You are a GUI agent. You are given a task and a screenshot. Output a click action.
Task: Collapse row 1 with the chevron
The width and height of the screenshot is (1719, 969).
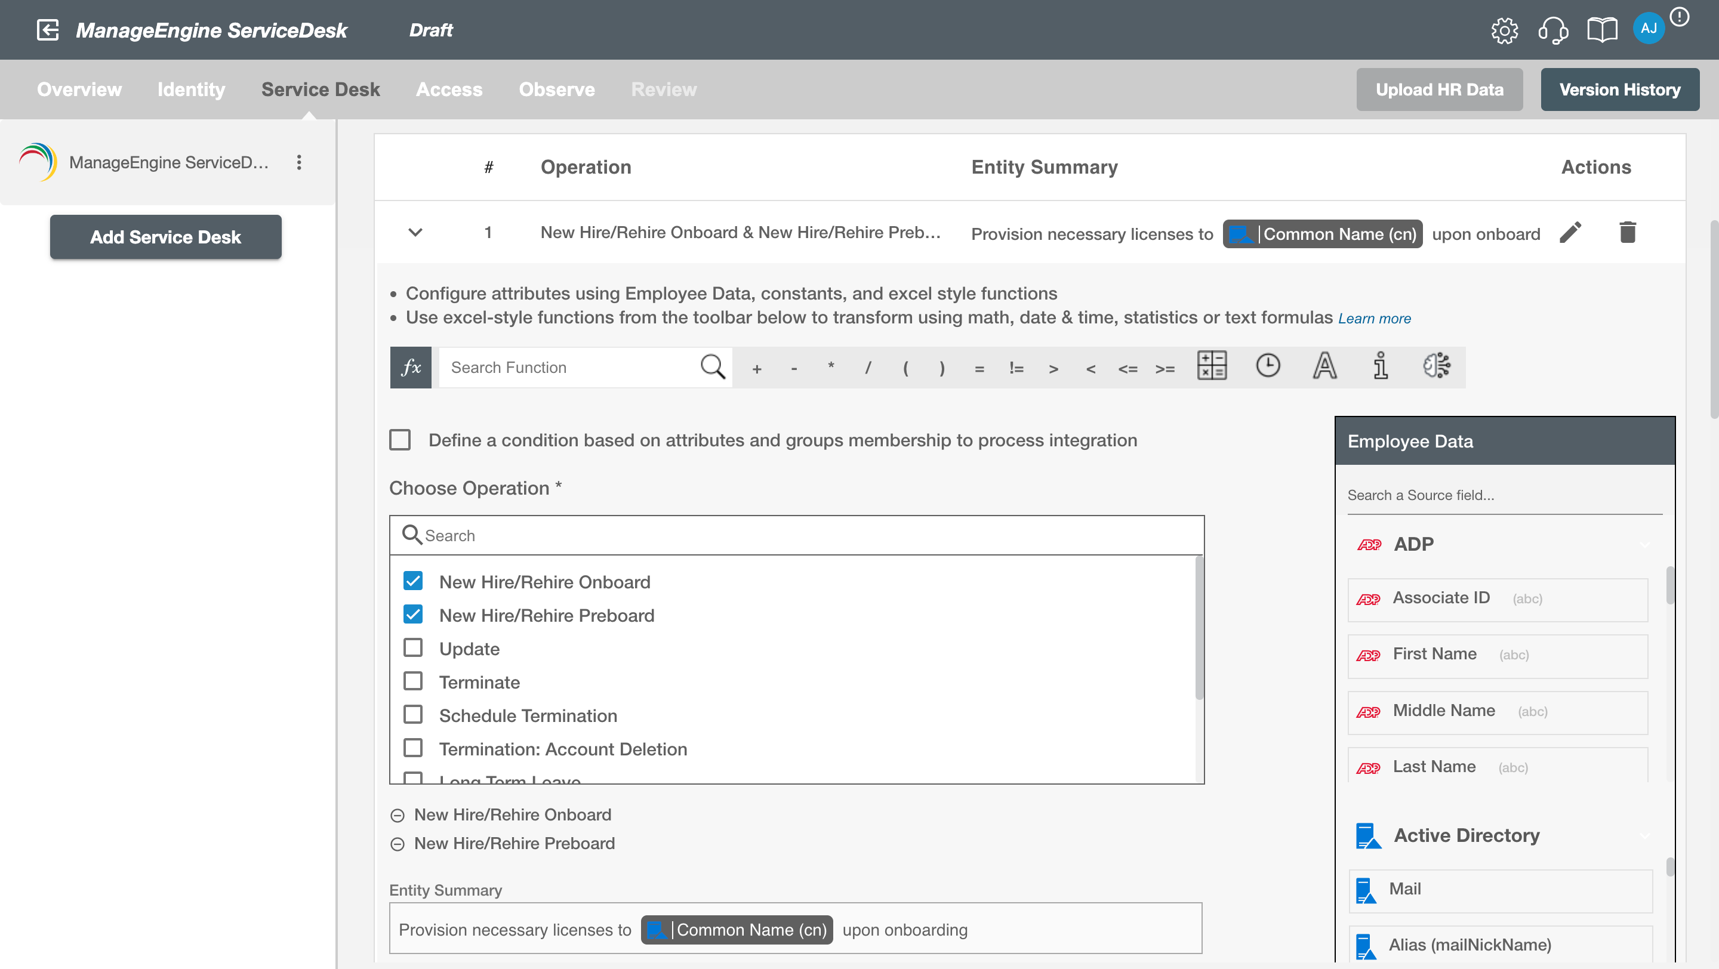[415, 233]
